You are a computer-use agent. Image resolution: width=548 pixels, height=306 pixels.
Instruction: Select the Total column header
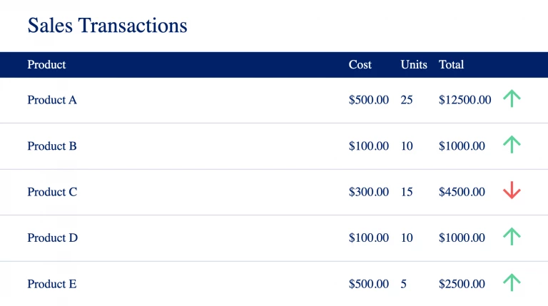click(x=451, y=65)
